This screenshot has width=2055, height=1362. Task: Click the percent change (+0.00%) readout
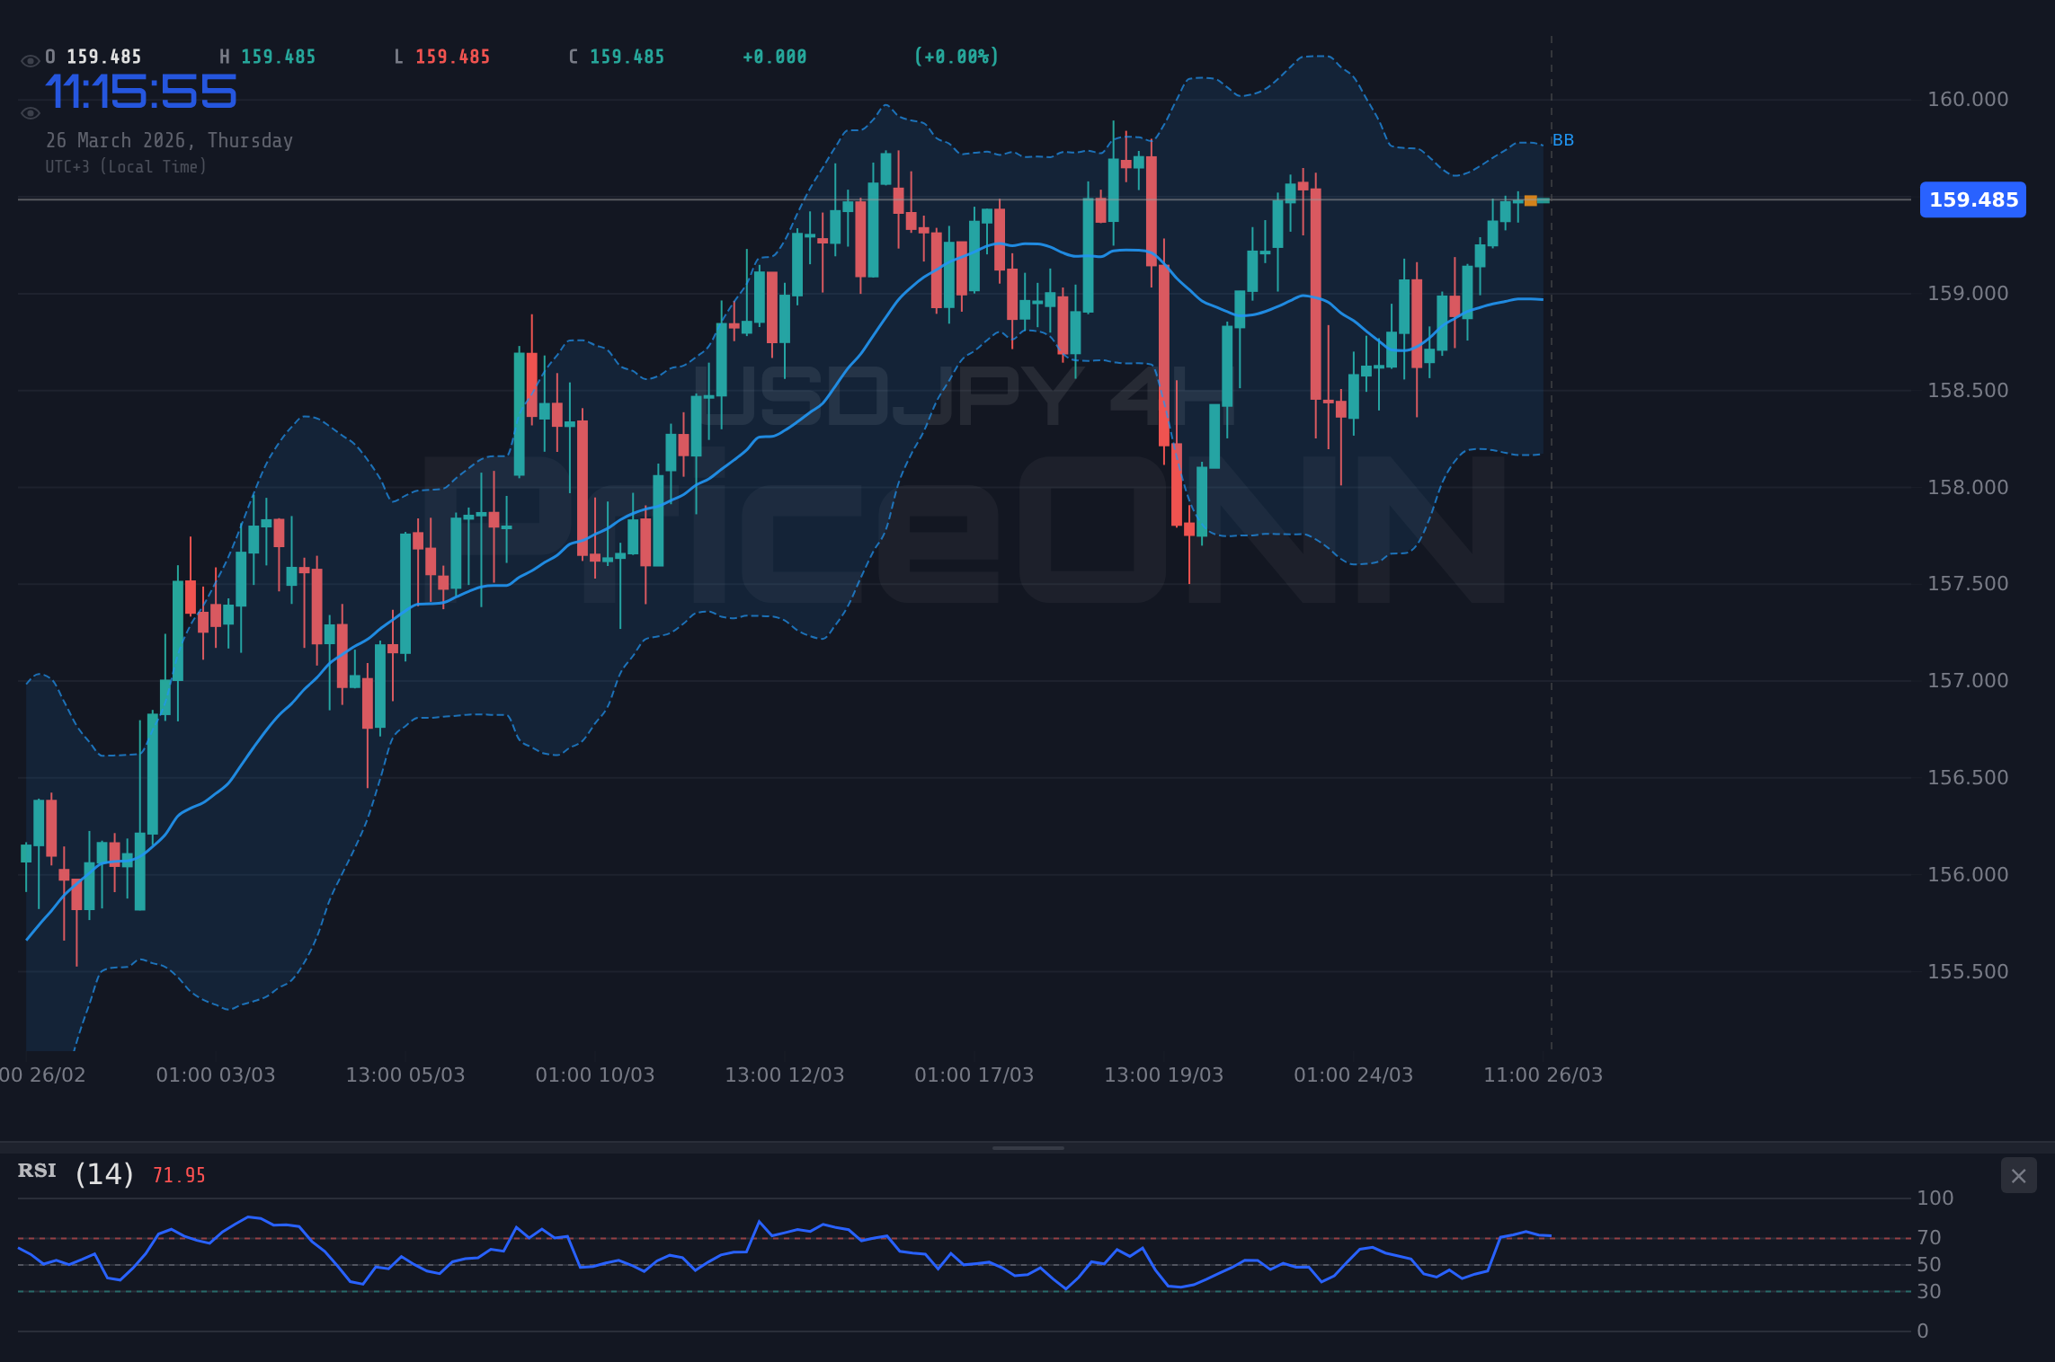(x=956, y=56)
